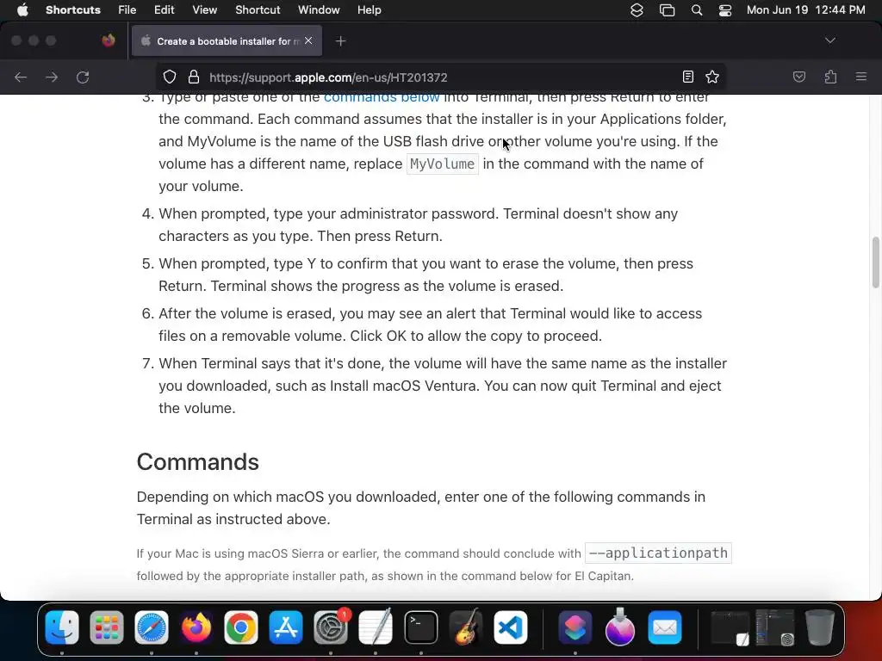Open Stage Manager windows menu bar icon
882x661 pixels.
[x=668, y=10]
